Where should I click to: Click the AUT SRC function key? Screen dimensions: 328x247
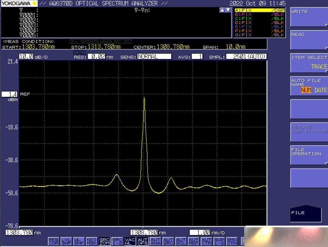click(168, 241)
